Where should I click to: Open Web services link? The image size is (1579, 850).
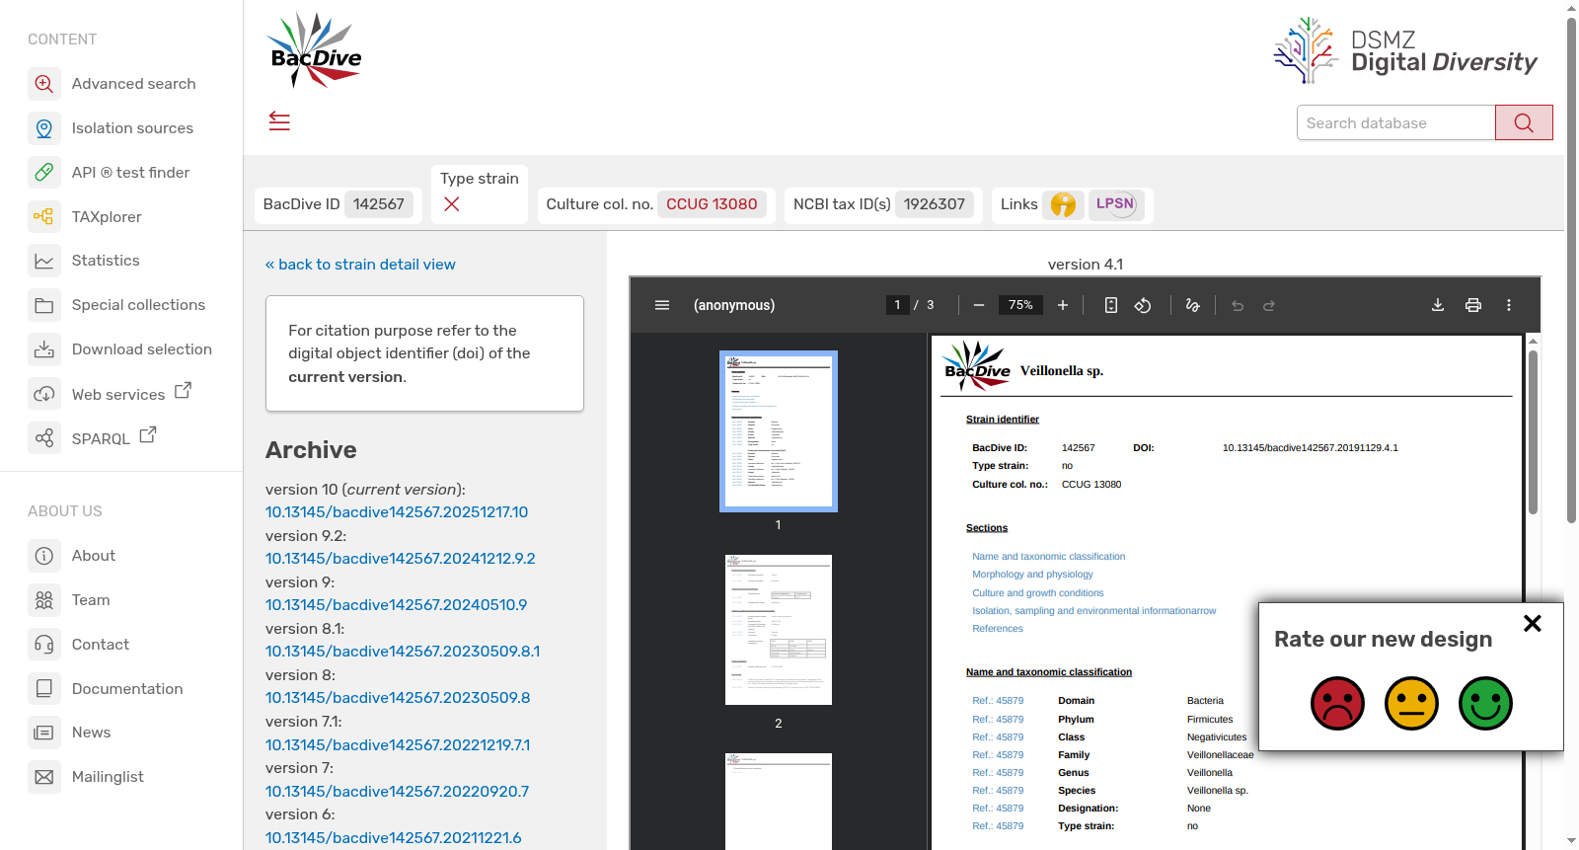(x=110, y=394)
